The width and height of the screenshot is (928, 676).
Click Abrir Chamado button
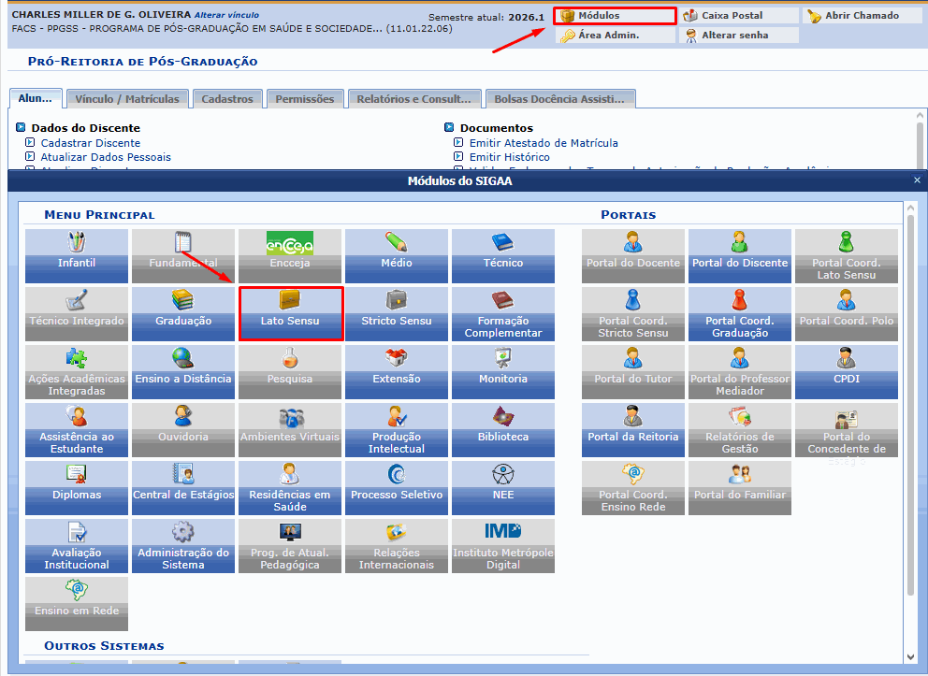tap(862, 16)
